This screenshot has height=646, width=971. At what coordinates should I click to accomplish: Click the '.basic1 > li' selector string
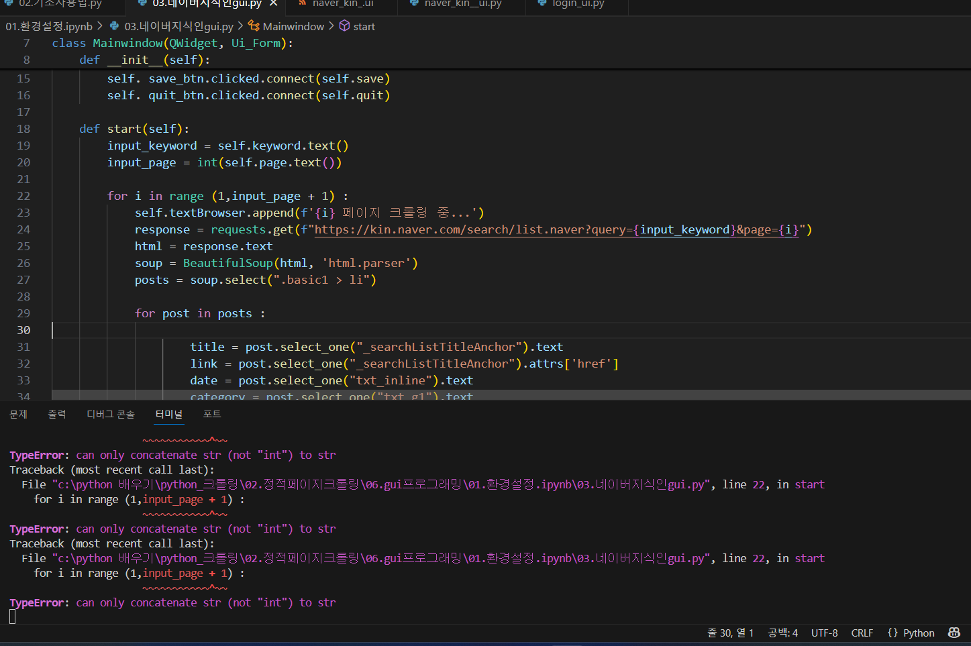coord(321,280)
